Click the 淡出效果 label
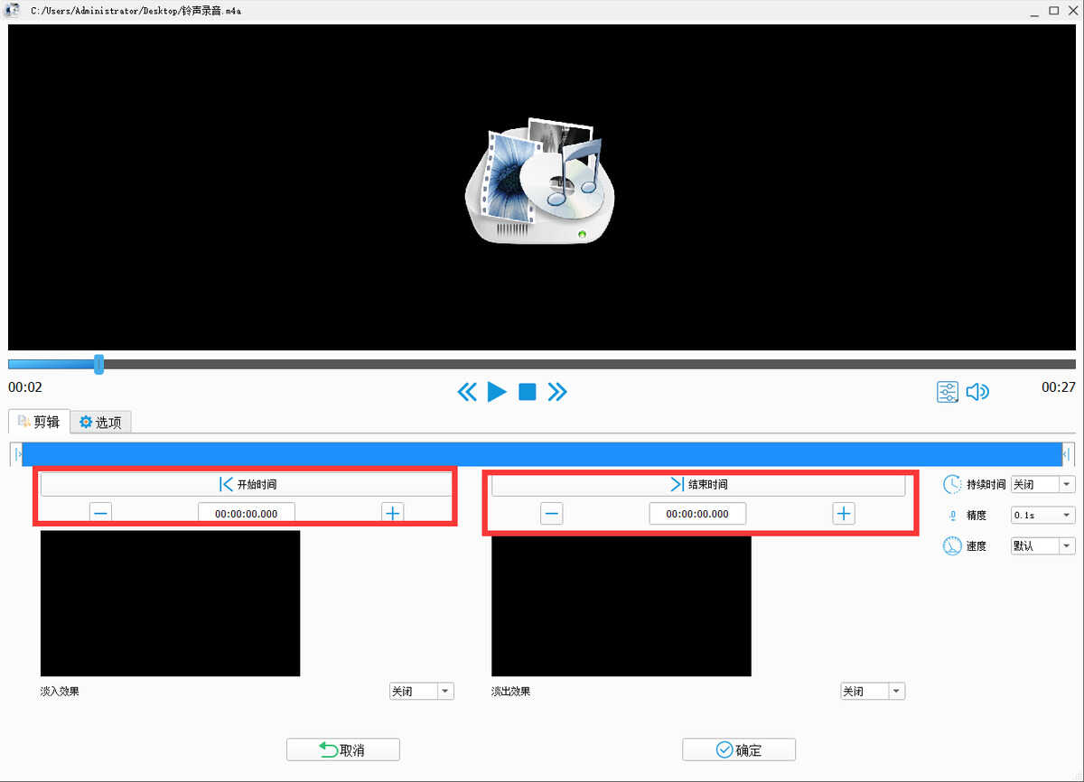This screenshot has width=1084, height=782. [510, 692]
